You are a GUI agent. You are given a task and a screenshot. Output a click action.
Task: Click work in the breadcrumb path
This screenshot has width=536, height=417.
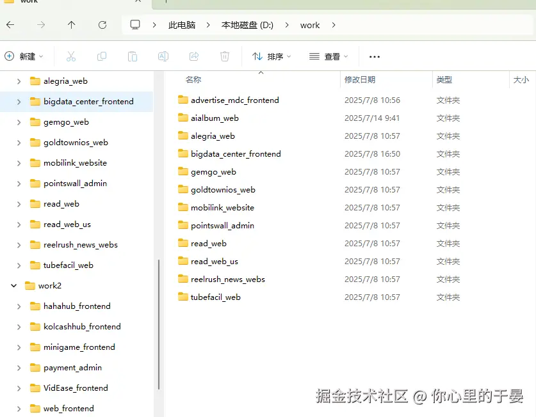(x=310, y=26)
